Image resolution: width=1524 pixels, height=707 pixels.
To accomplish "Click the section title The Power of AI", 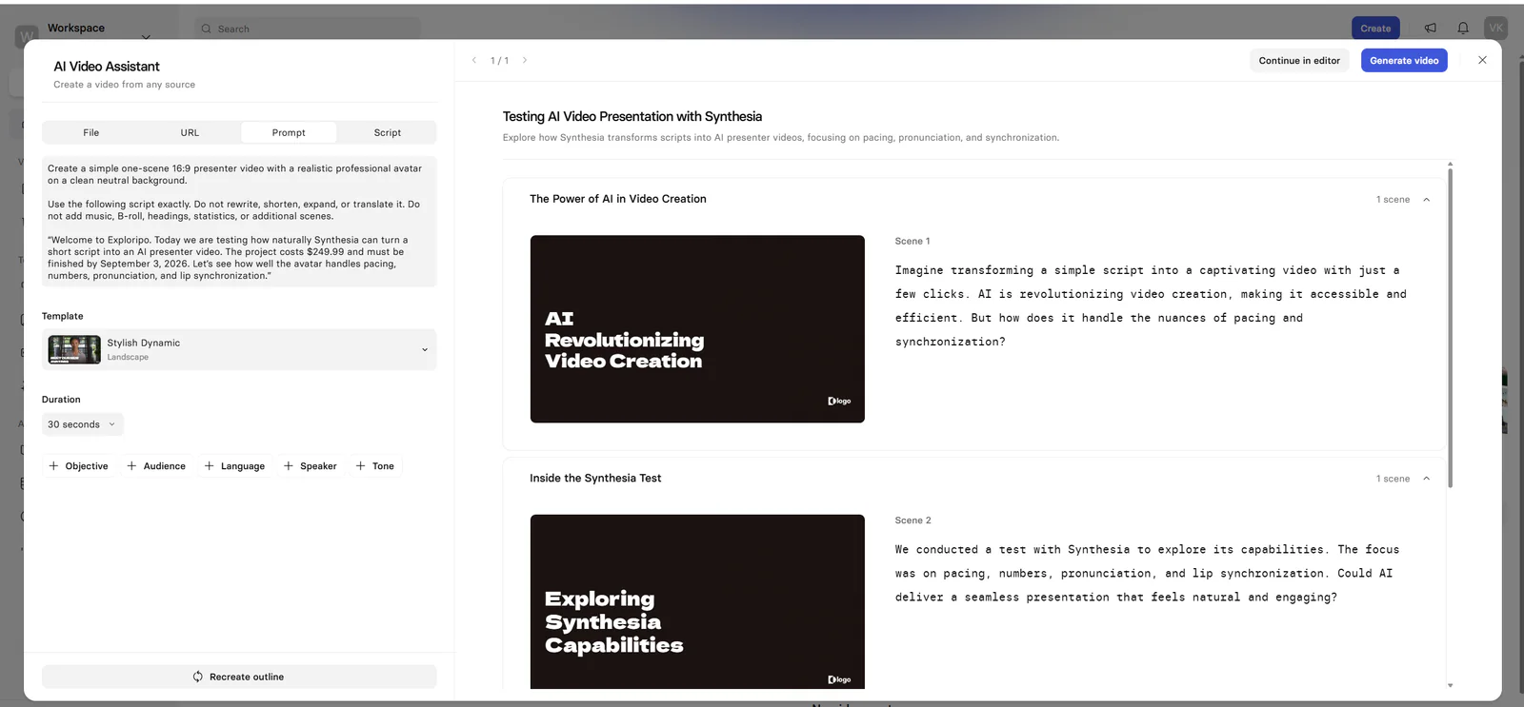I will (618, 199).
